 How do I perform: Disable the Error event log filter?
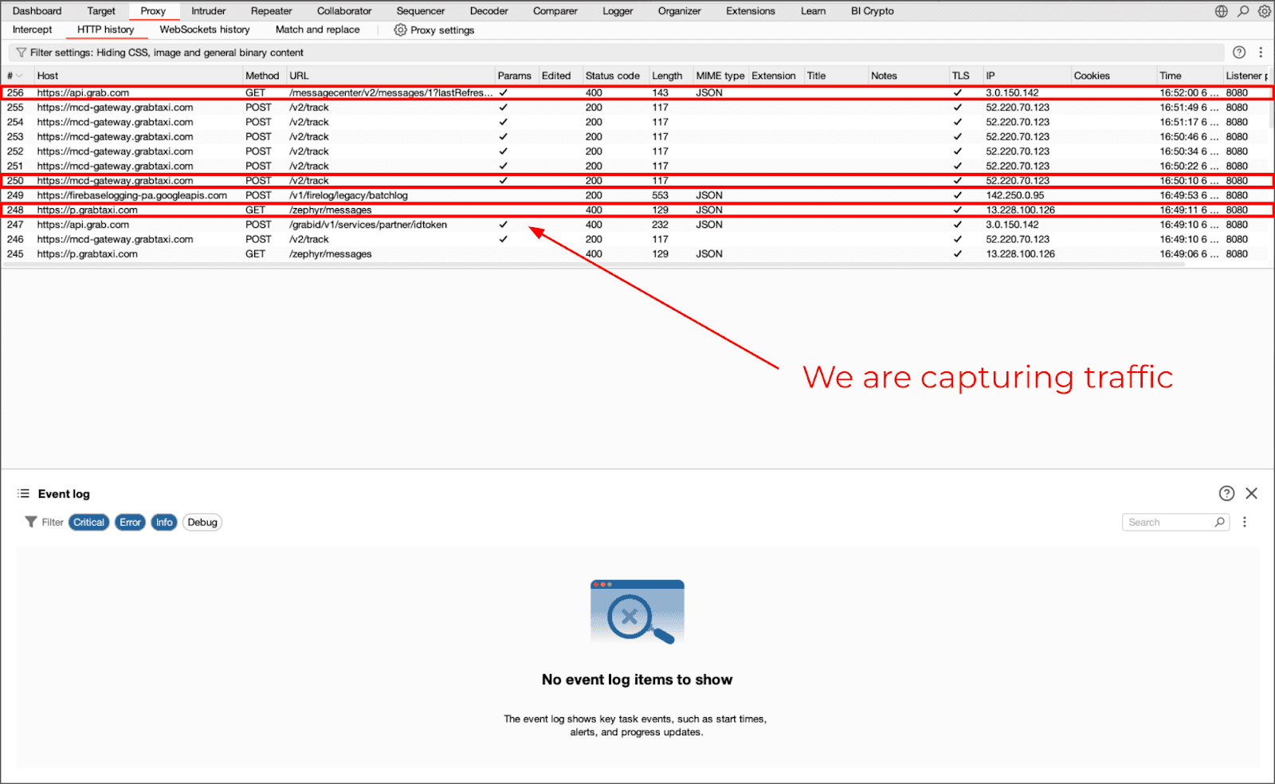point(130,522)
